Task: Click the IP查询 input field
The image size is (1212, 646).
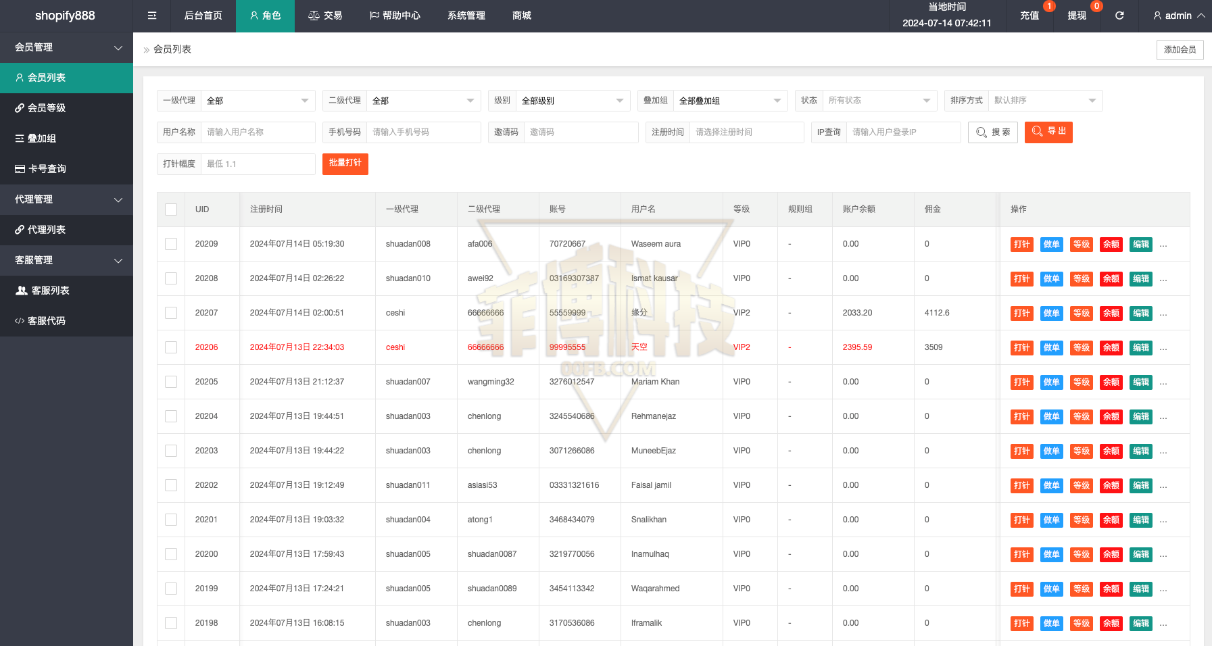Action: 903,132
